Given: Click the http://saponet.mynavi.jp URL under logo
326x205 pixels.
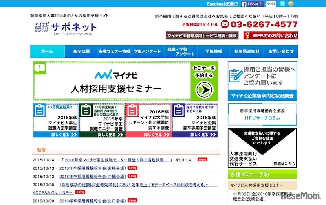Looking at the screenshot, I should click(x=73, y=34).
